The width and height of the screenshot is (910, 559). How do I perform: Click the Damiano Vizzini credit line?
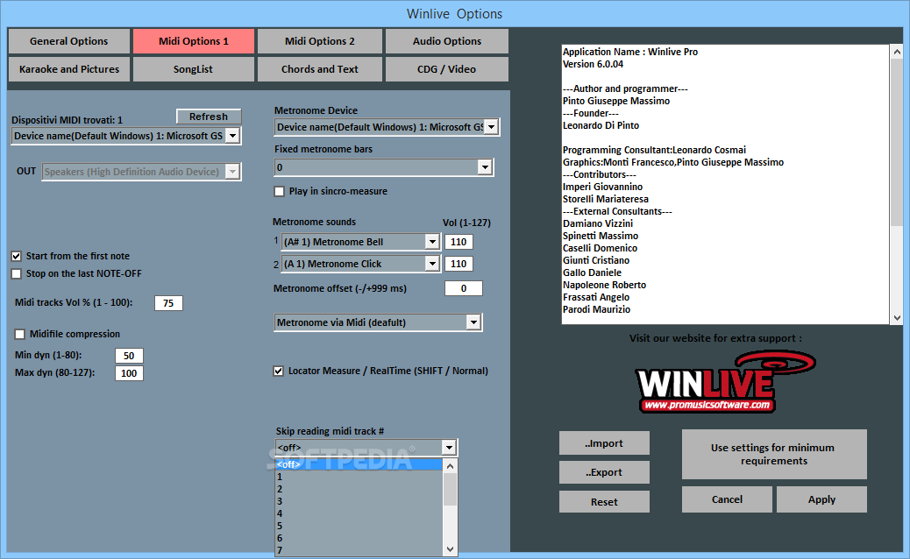[598, 223]
